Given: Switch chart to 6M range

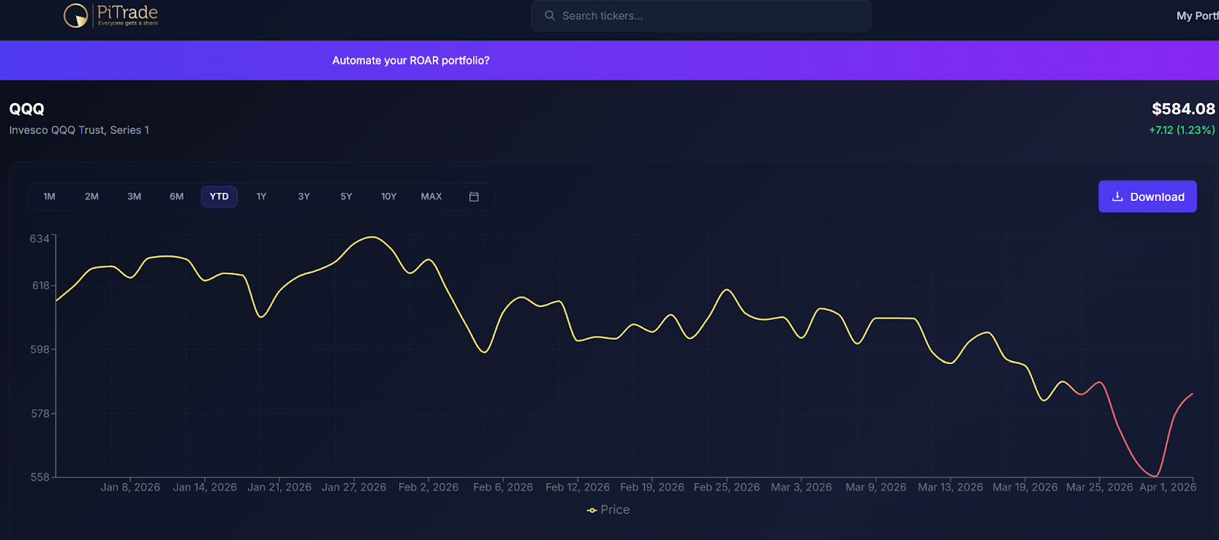Looking at the screenshot, I should click(x=177, y=197).
